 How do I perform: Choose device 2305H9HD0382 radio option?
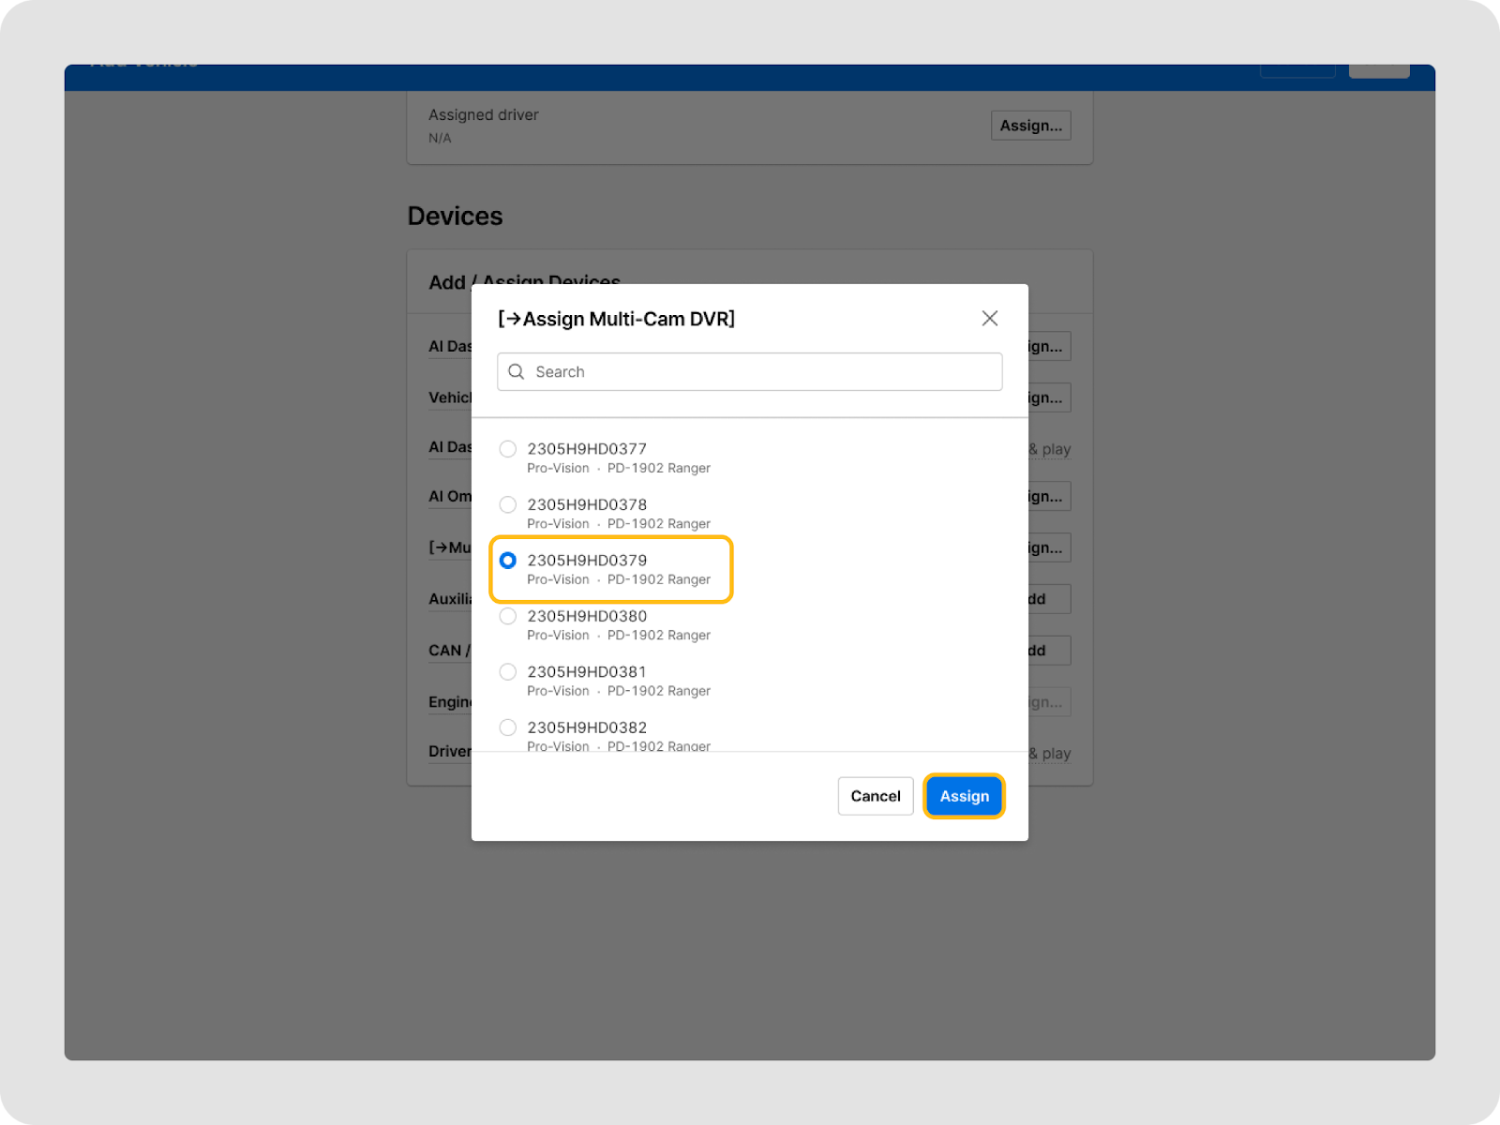508,727
